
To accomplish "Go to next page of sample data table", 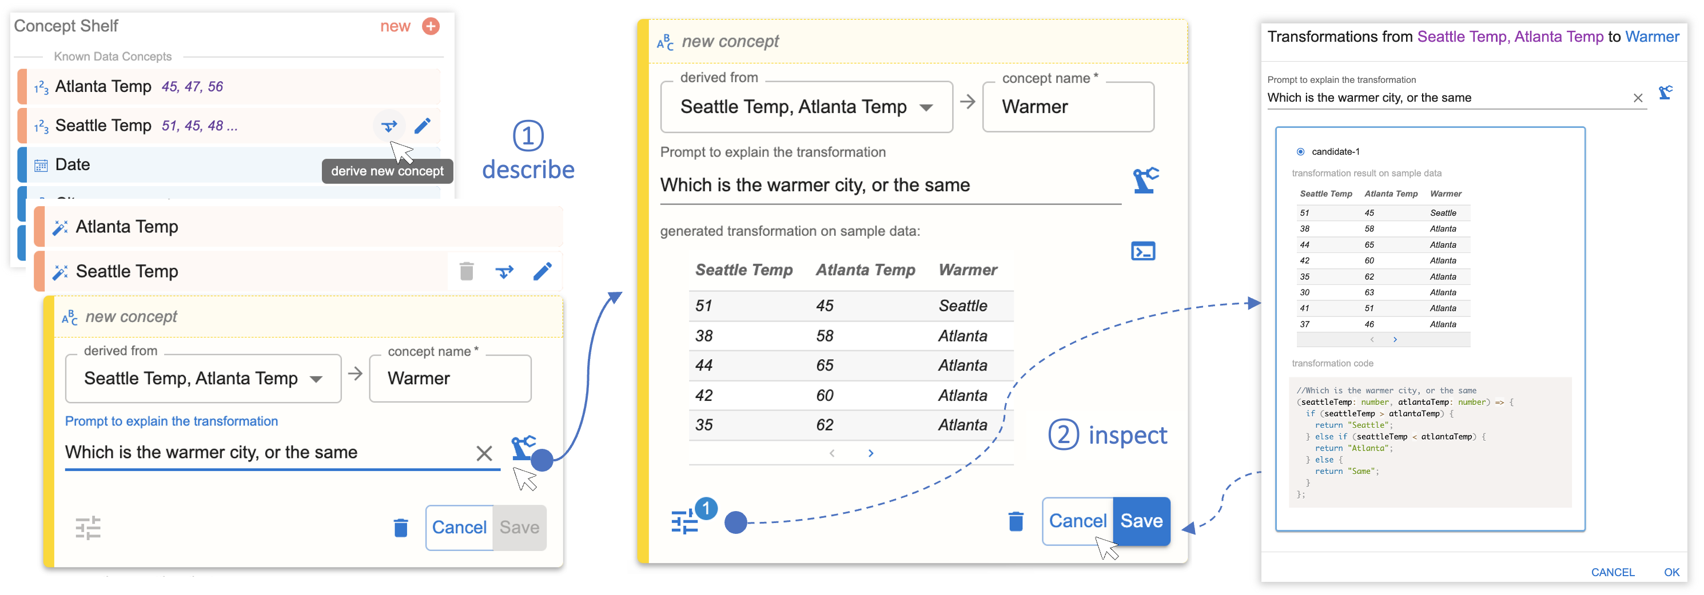I will point(870,453).
